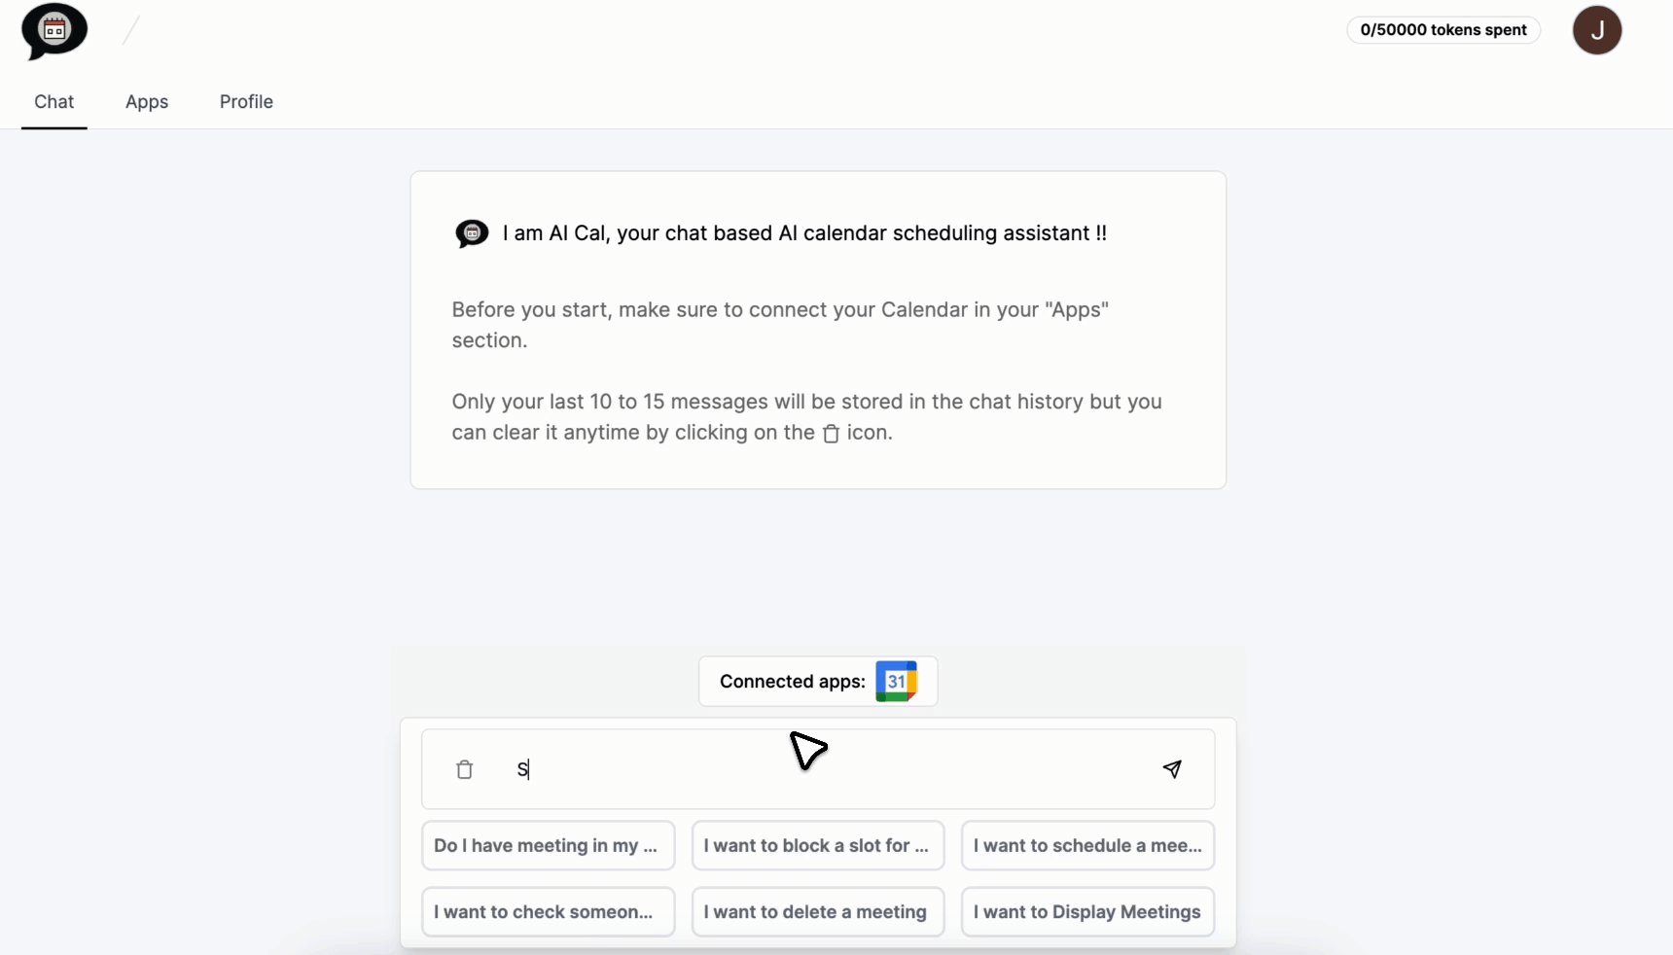
Task: Click the 'Connected apps:' label box
Action: coord(818,682)
